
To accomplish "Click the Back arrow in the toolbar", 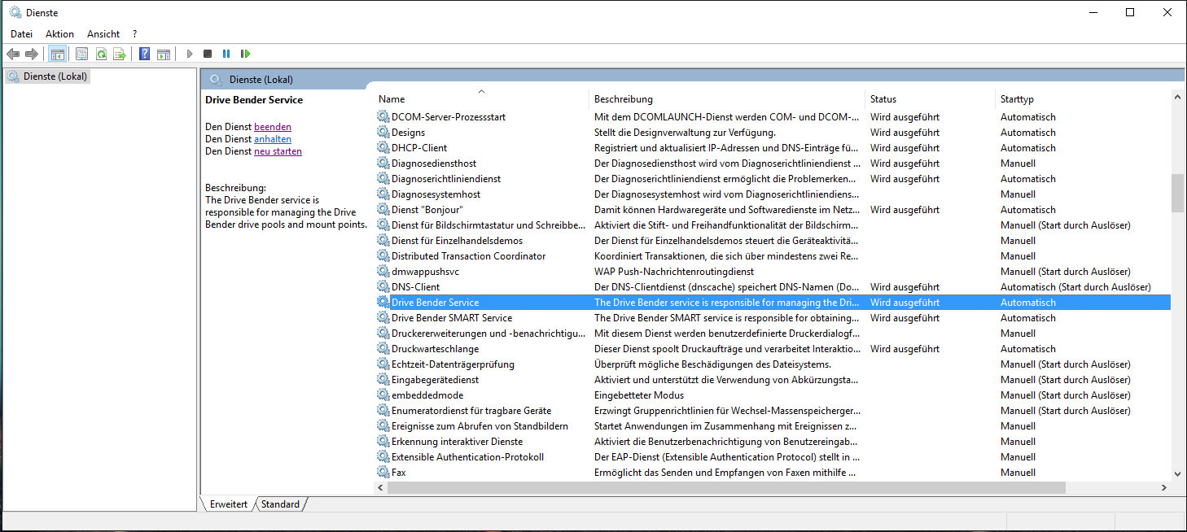I will [x=13, y=54].
